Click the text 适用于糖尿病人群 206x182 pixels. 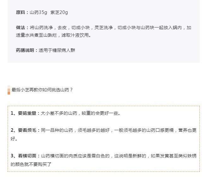click(57, 50)
